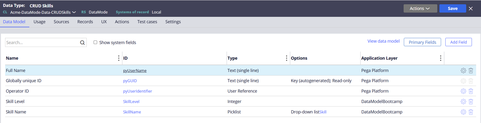The image size is (481, 123).
Task: Delete the Full Name field via trash icon
Action: (471, 71)
